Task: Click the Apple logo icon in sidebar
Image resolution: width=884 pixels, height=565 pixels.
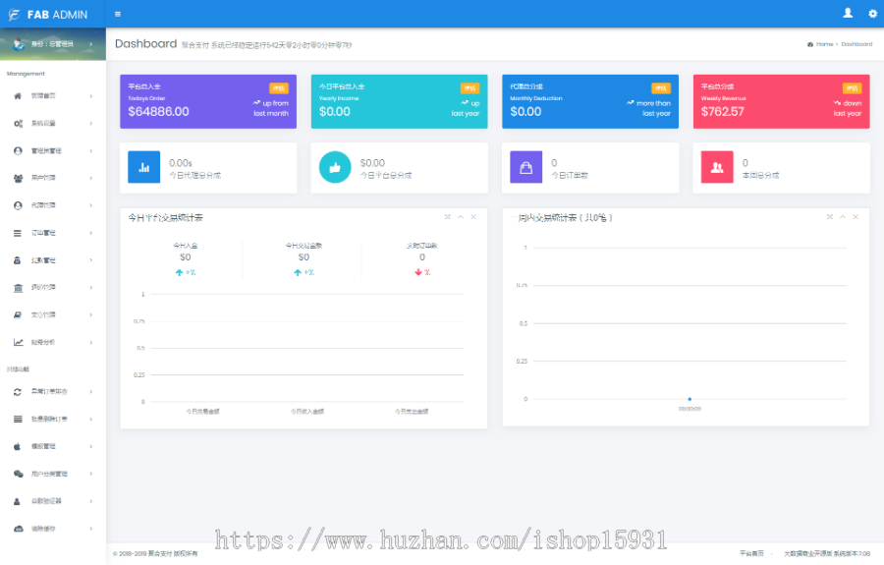Action: pyautogui.click(x=18, y=446)
